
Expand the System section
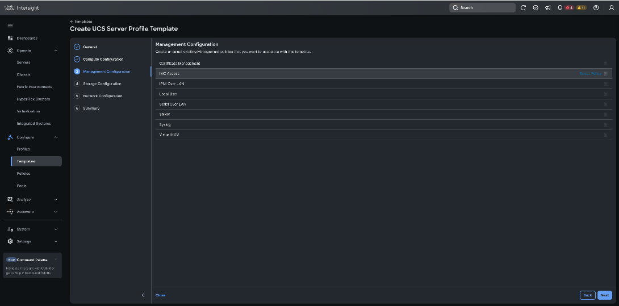[56, 229]
